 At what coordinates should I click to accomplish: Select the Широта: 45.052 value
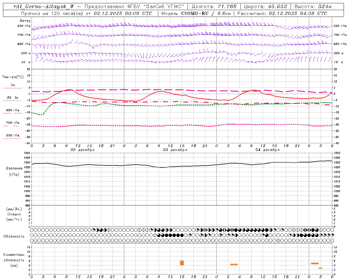point(265,7)
